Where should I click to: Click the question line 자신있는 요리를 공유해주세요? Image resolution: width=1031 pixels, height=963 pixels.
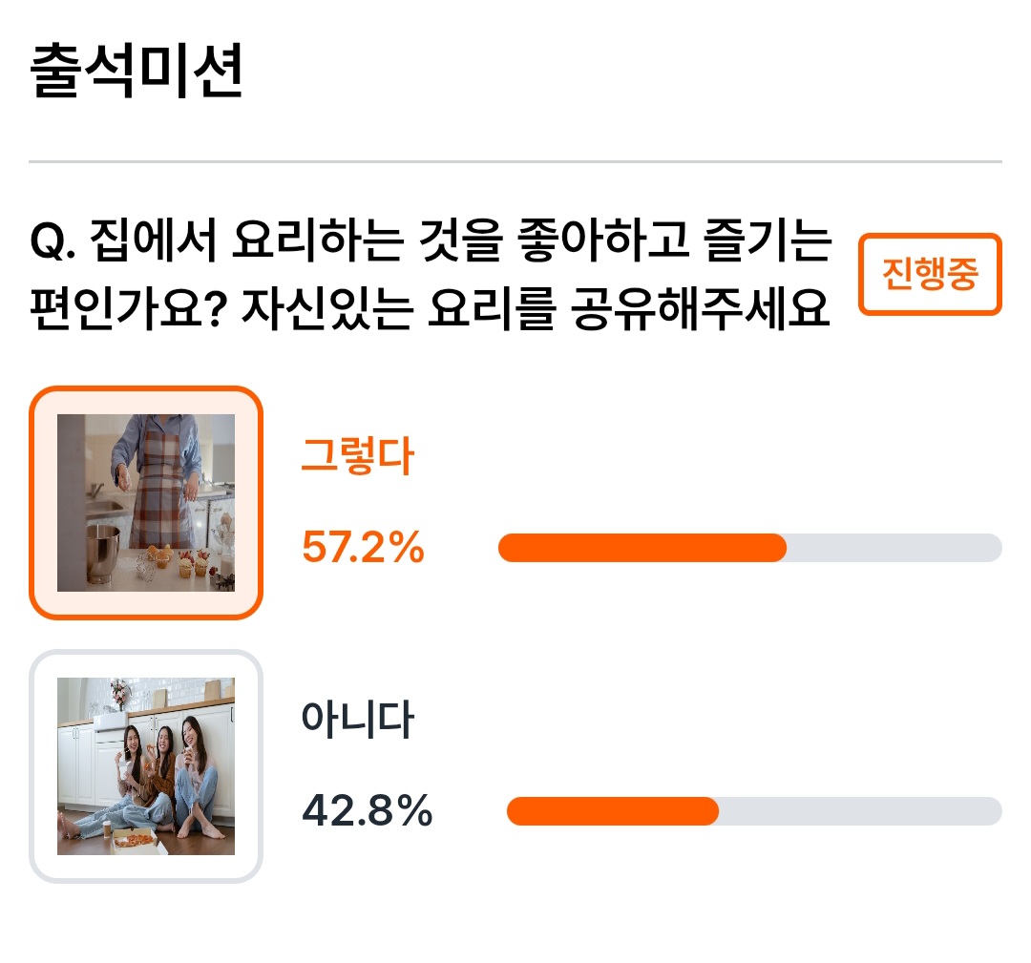click(536, 308)
